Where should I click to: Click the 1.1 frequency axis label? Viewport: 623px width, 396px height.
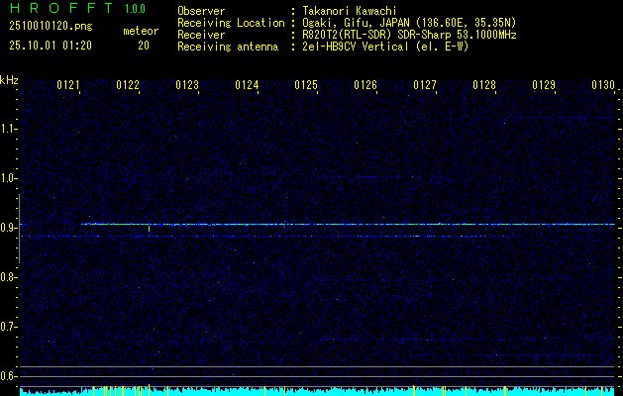[x=8, y=129]
